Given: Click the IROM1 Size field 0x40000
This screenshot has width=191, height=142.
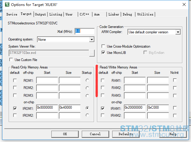Looking at the screenshot, I should point(70,108).
